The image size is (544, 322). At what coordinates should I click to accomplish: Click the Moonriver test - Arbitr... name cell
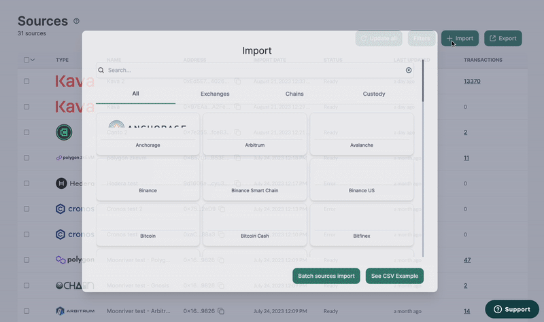(139, 311)
